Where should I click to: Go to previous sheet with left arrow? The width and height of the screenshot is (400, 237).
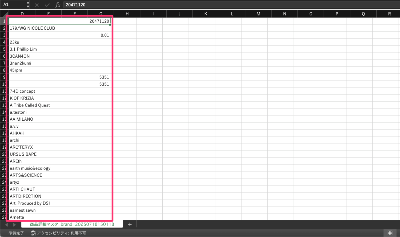(x=6, y=225)
